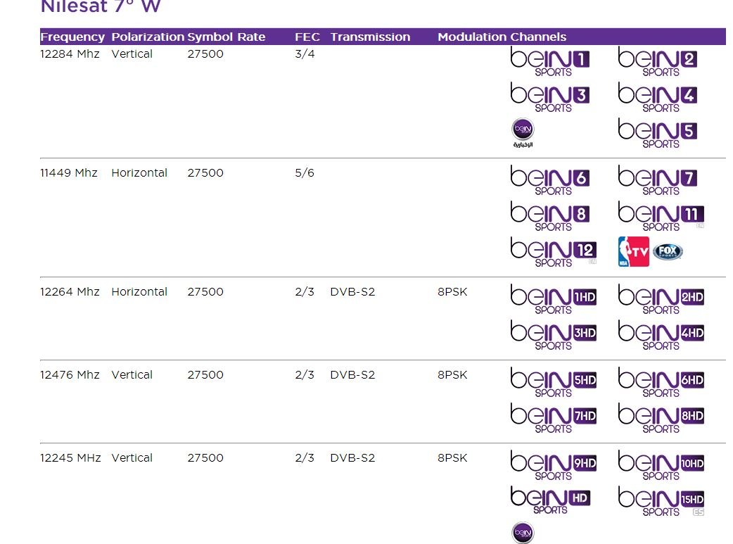Click 27500 in the 12476 Mhz row
Screen dimensions: 733x544
[x=205, y=374]
